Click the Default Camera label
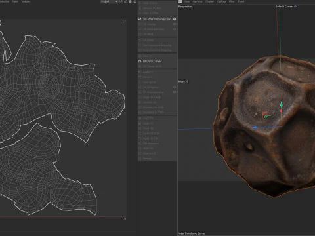 [x=284, y=7]
